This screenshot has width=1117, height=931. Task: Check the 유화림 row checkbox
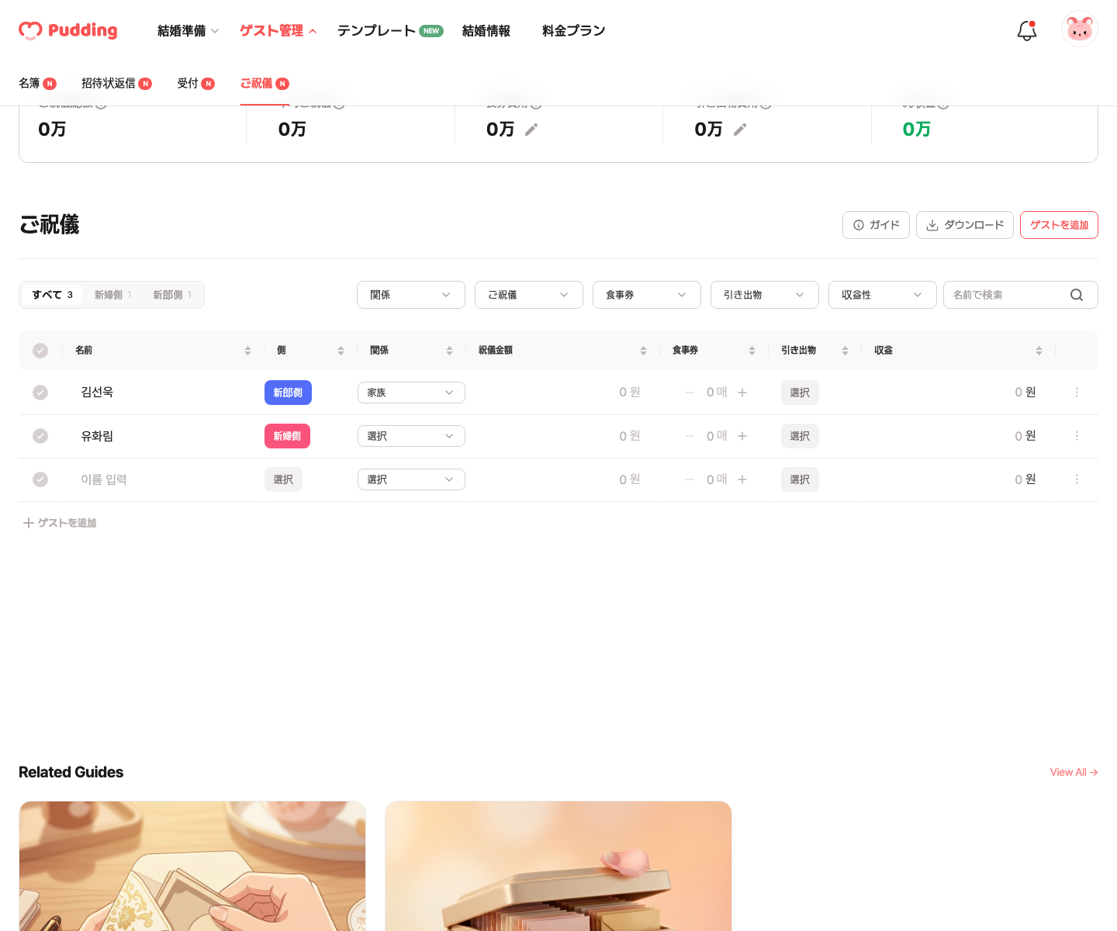40,436
